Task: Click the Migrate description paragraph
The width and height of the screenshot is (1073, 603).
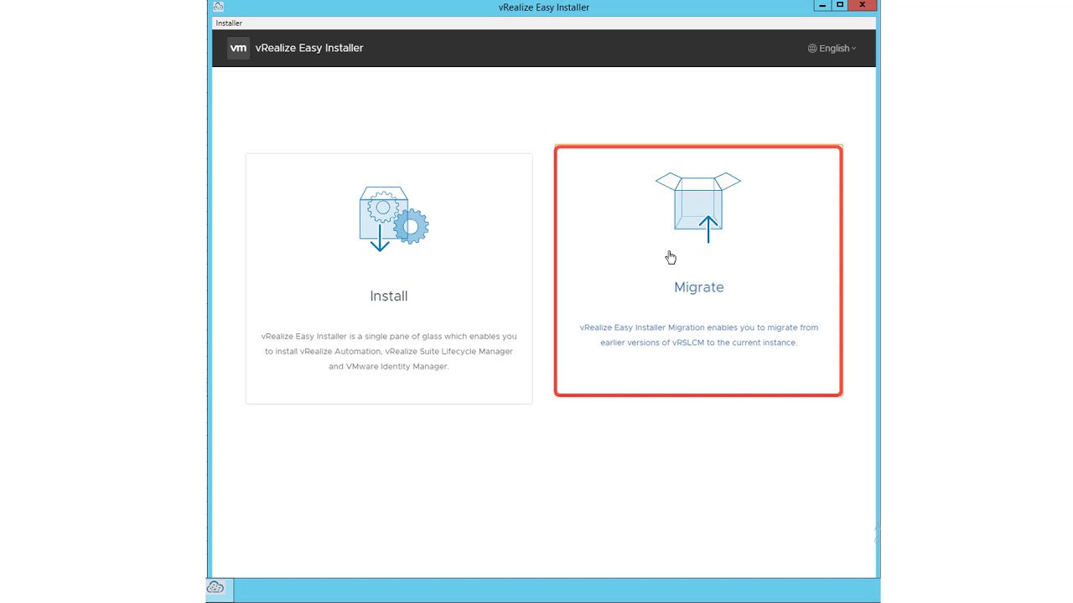Action: click(x=698, y=335)
